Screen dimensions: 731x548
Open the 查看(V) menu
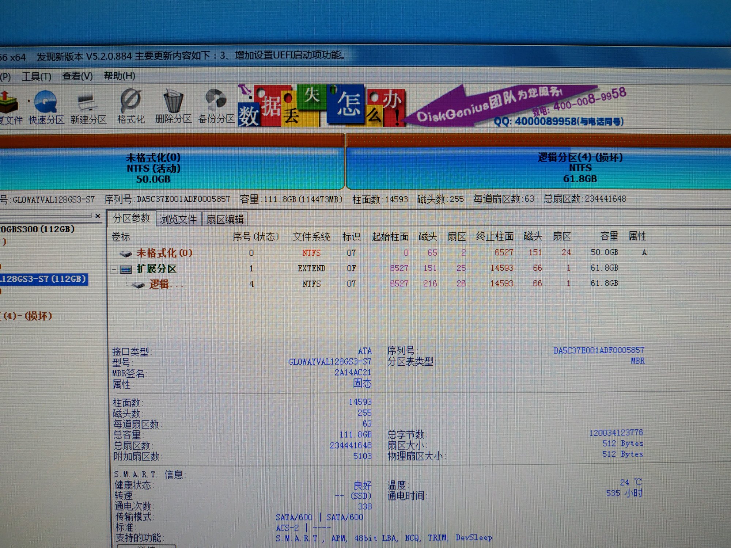click(x=77, y=76)
